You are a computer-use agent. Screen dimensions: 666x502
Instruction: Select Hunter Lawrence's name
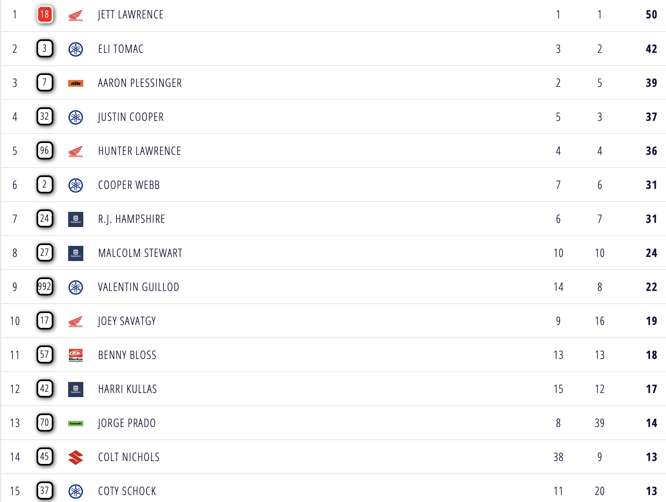pos(140,151)
